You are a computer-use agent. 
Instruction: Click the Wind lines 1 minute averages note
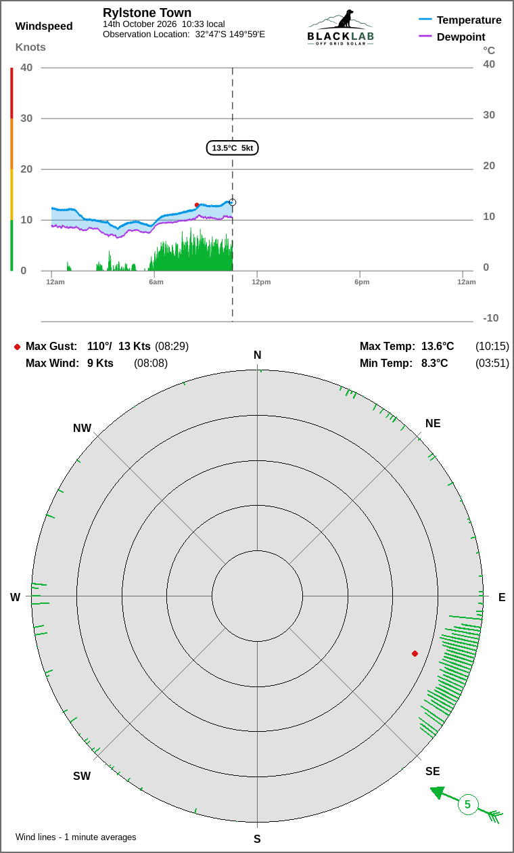(76, 837)
